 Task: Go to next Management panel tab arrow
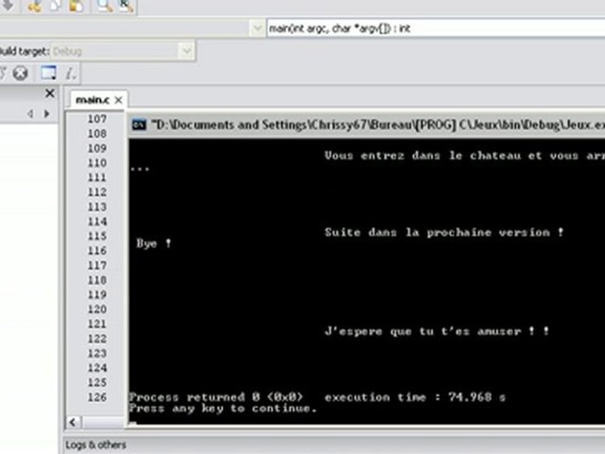(x=47, y=113)
